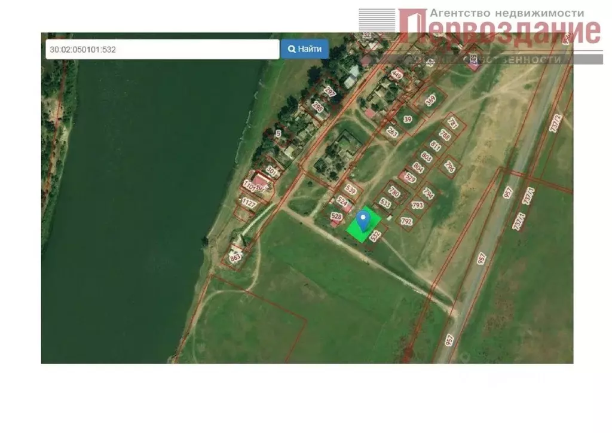The width and height of the screenshot is (612, 433).
Task: Click parcel label 532 on the map
Action: pos(375,236)
